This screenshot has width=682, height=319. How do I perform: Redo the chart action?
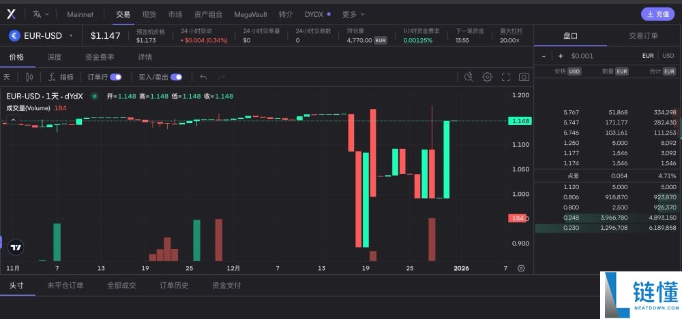point(222,78)
